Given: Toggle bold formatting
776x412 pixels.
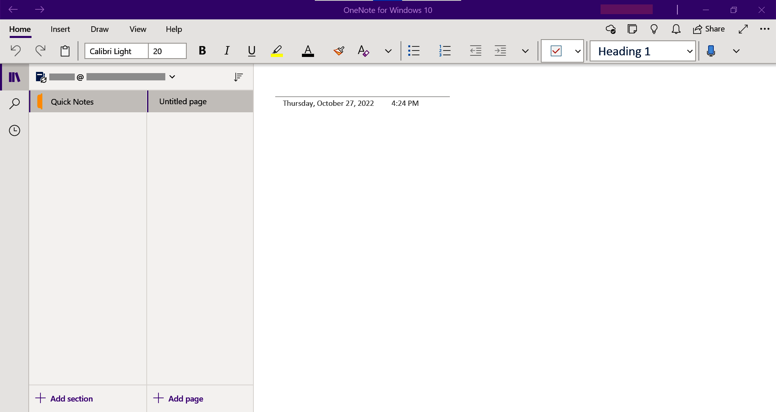Looking at the screenshot, I should (202, 51).
